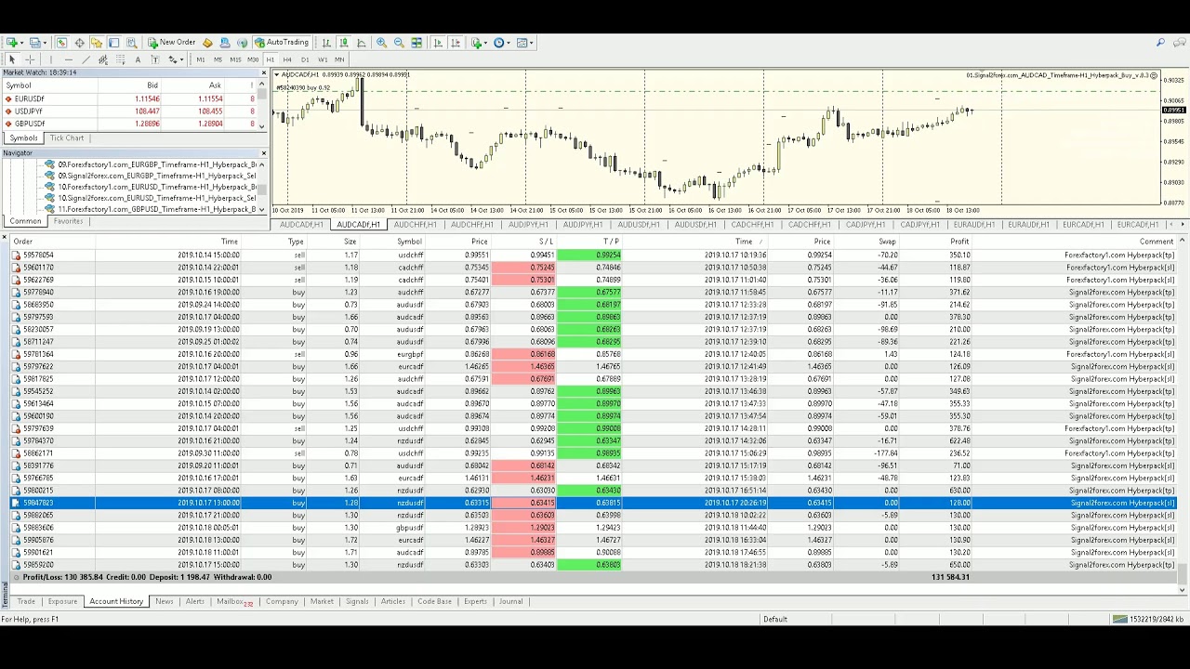Open the CADJPYf,H1 first chart tab

(x=866, y=224)
